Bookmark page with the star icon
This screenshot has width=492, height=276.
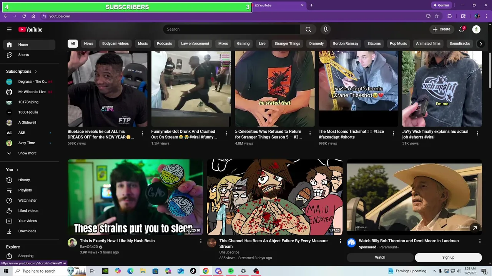click(437, 16)
